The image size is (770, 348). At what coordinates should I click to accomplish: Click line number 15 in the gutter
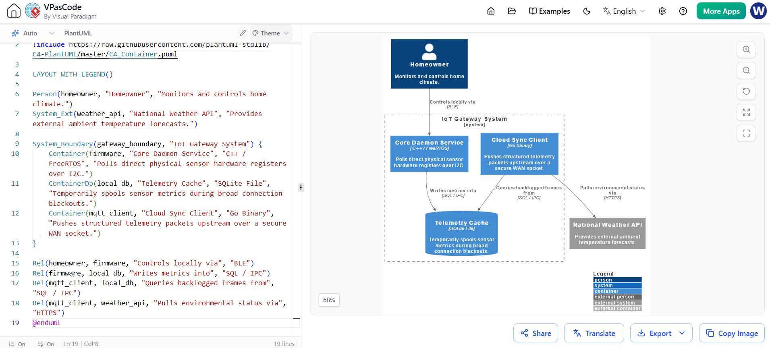pyautogui.click(x=15, y=263)
